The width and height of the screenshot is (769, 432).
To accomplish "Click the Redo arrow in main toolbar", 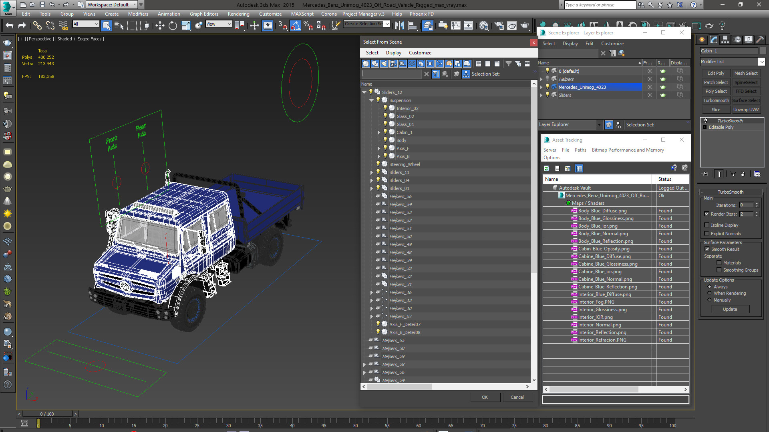I will [22, 26].
